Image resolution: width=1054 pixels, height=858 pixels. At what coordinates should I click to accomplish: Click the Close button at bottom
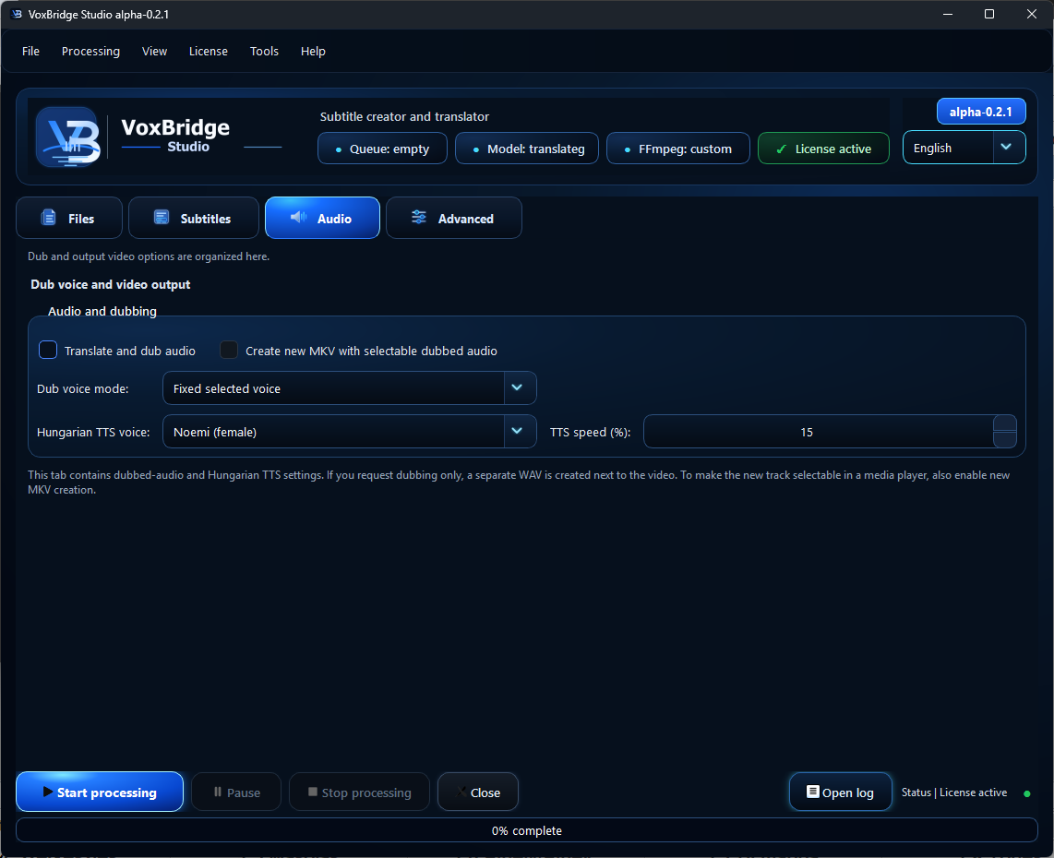point(478,792)
